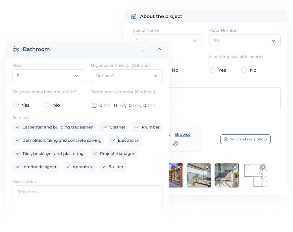Viewport: 293px width, 232px height.
Task: Select No for parking available nearby
Action: [244, 70]
